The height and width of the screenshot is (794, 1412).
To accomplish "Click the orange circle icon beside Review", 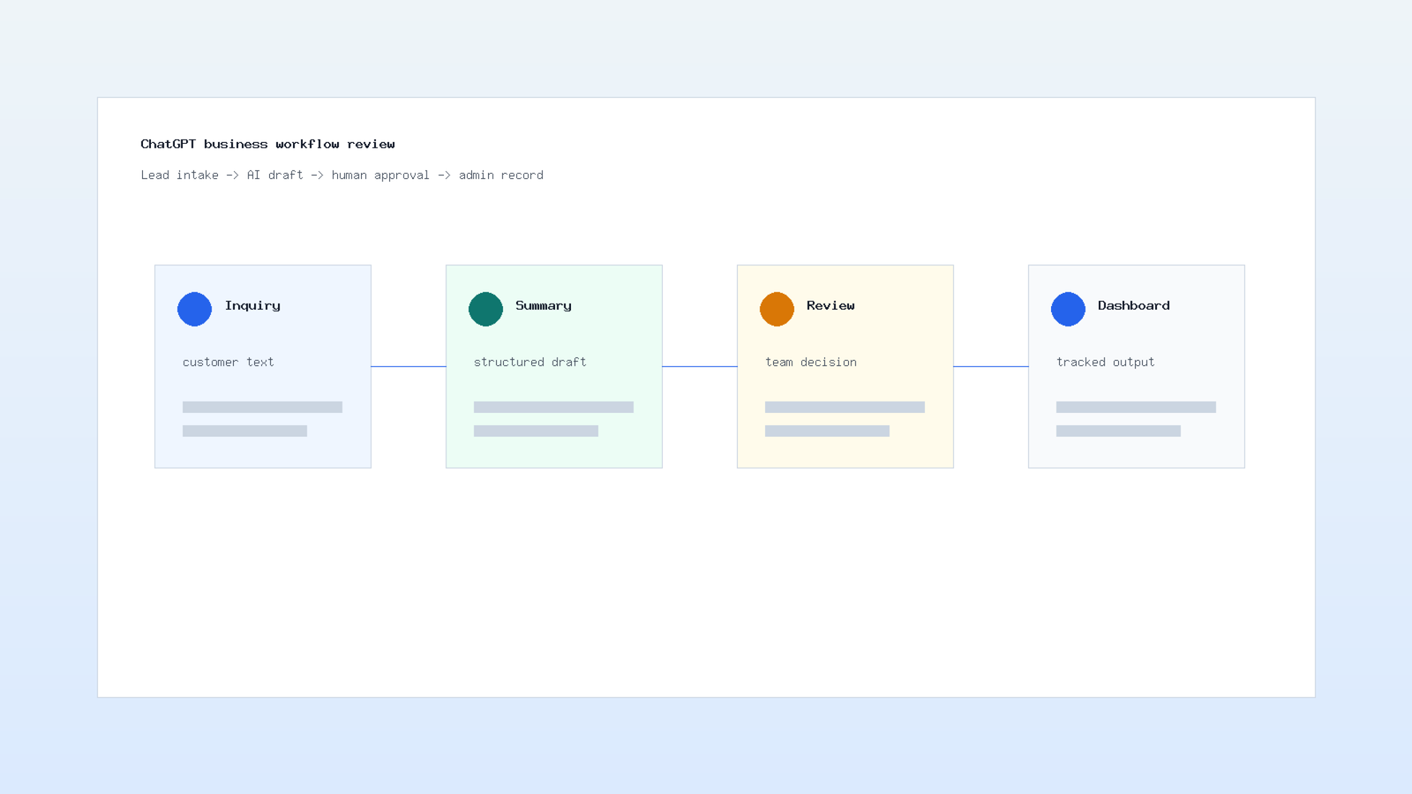I will (x=777, y=309).
